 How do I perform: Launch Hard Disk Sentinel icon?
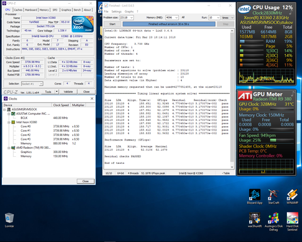coord(293,221)
